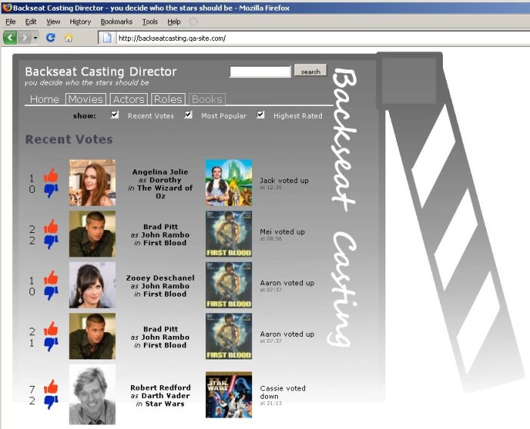Switch to the Home tab
530x429 pixels.
45,99
